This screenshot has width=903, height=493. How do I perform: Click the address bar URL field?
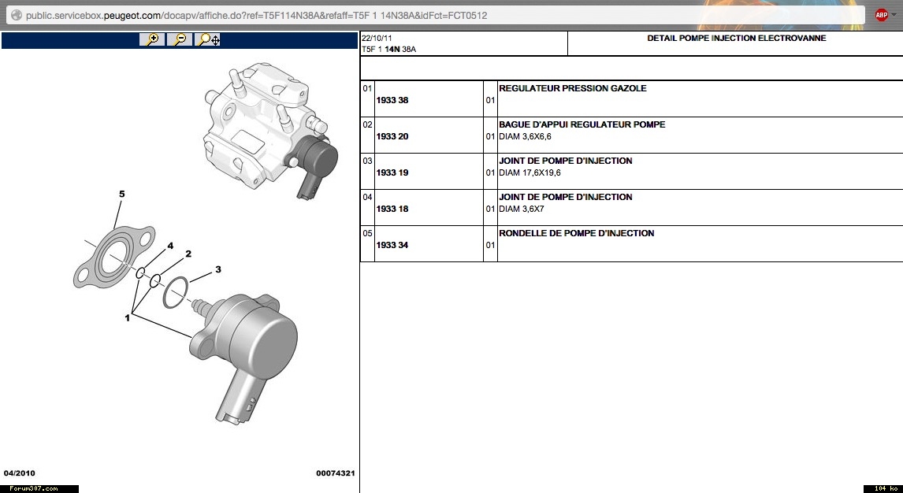coord(435,16)
